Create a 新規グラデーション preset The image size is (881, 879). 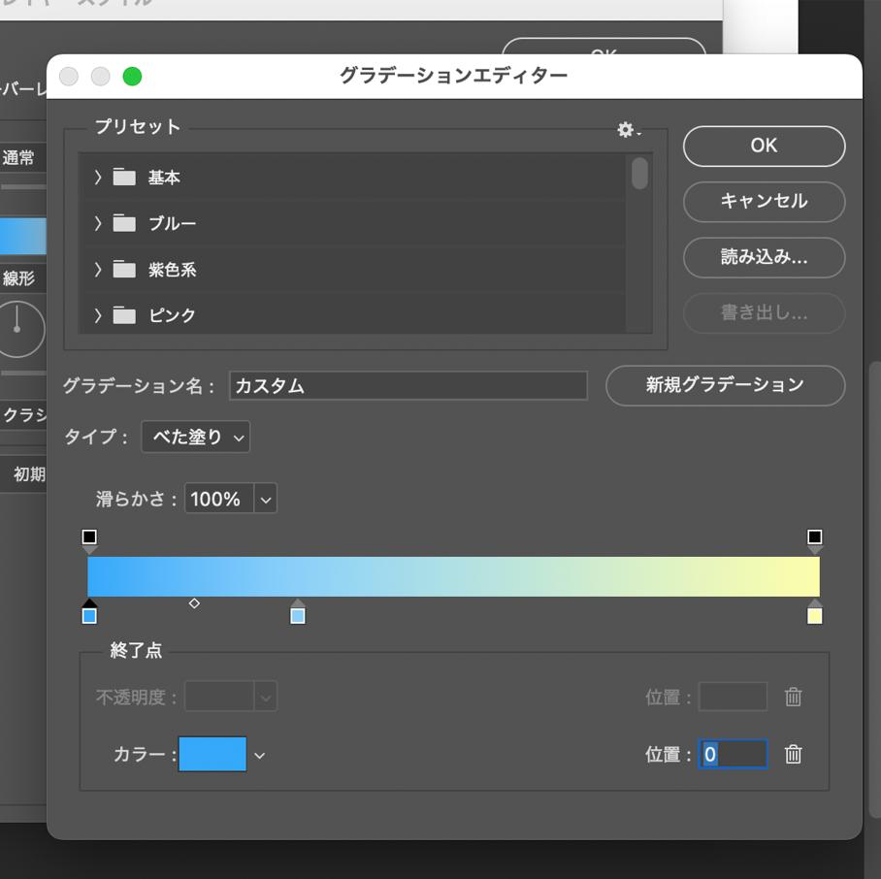click(x=725, y=385)
